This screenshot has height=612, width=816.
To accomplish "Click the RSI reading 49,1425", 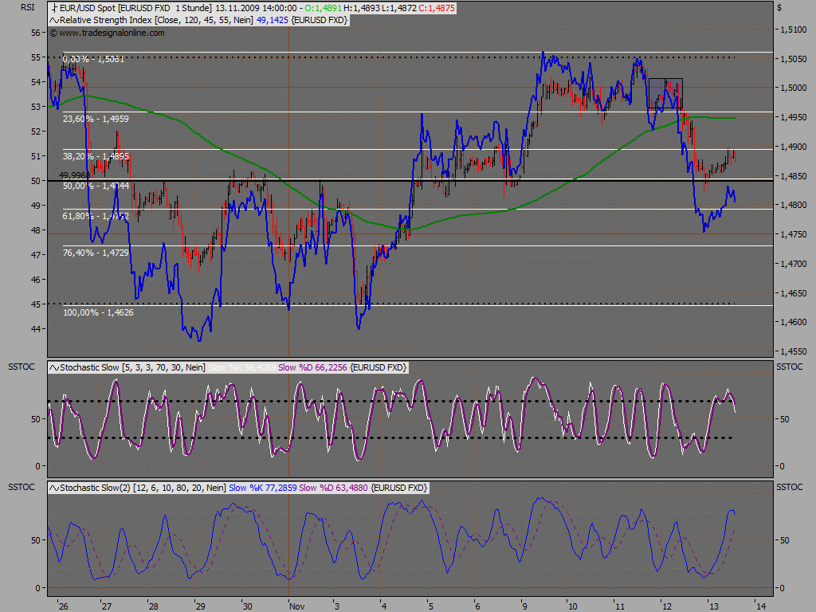I will [273, 20].
